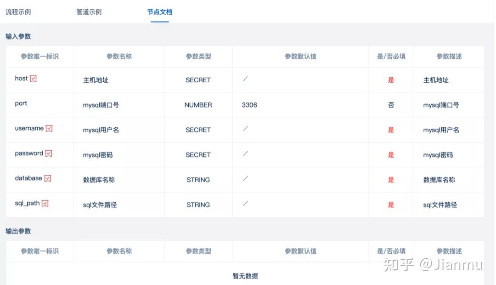Click the NUMBER type cell for port

pyautogui.click(x=198, y=105)
